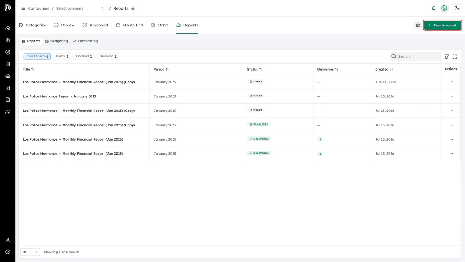Open the home icon in sidebar
The image size is (465, 262).
(8, 29)
